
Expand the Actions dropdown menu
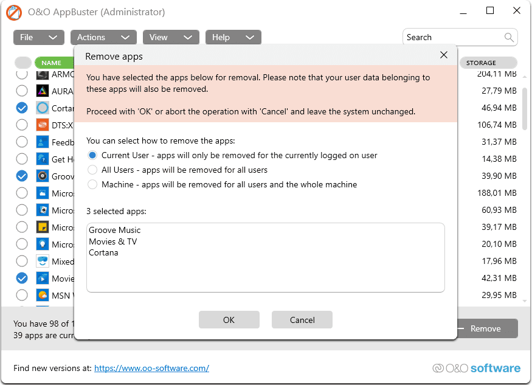103,37
